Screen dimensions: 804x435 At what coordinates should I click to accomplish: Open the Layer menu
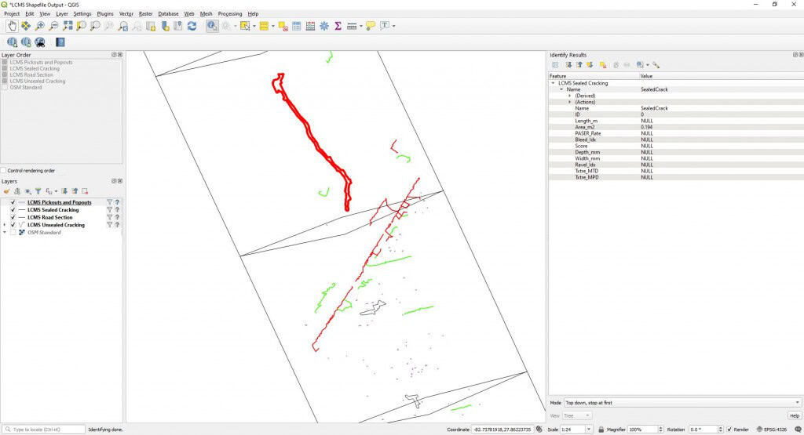pos(61,14)
